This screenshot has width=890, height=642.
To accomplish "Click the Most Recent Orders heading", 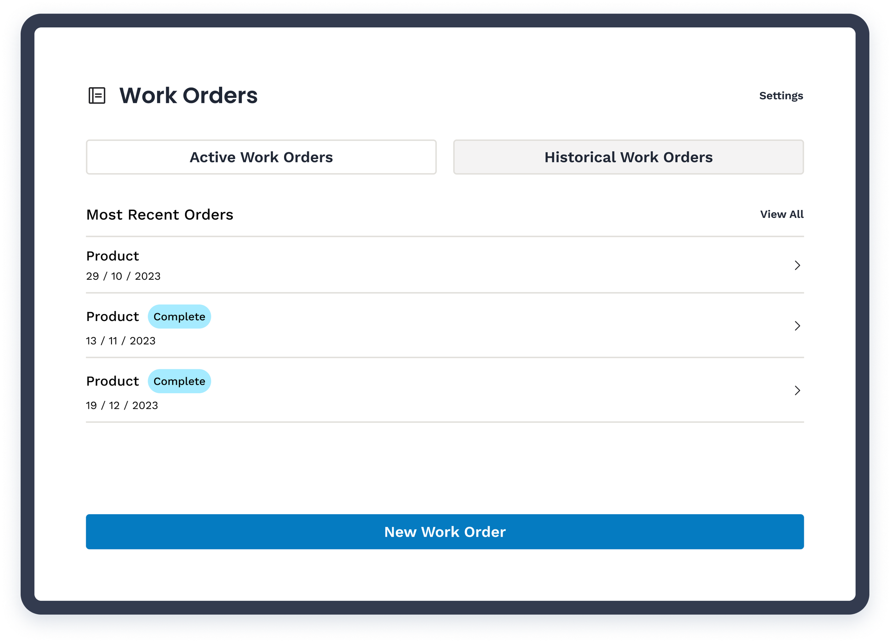I will click(160, 215).
